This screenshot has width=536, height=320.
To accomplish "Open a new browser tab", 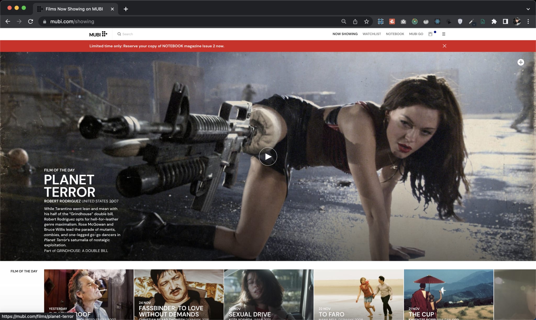I will pyautogui.click(x=126, y=9).
